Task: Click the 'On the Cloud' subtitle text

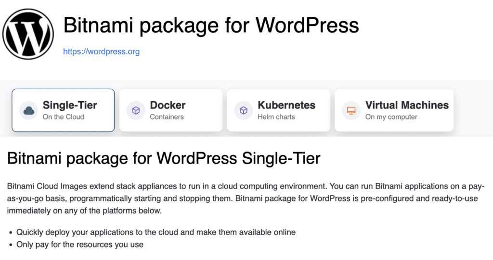Action: pyautogui.click(x=63, y=117)
